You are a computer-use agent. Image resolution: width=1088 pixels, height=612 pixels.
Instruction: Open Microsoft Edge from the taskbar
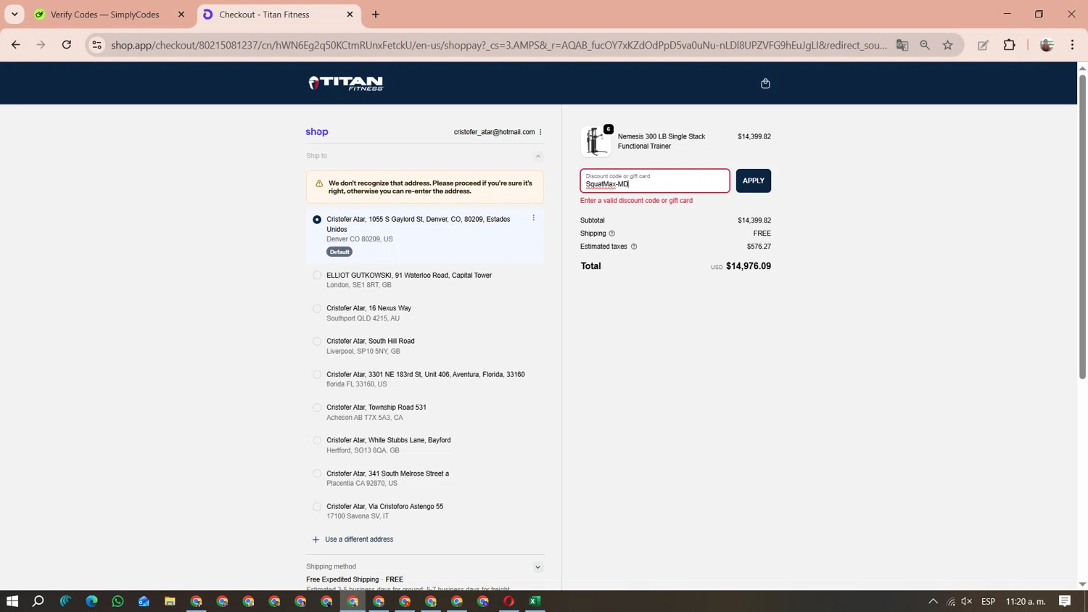pos(92,601)
